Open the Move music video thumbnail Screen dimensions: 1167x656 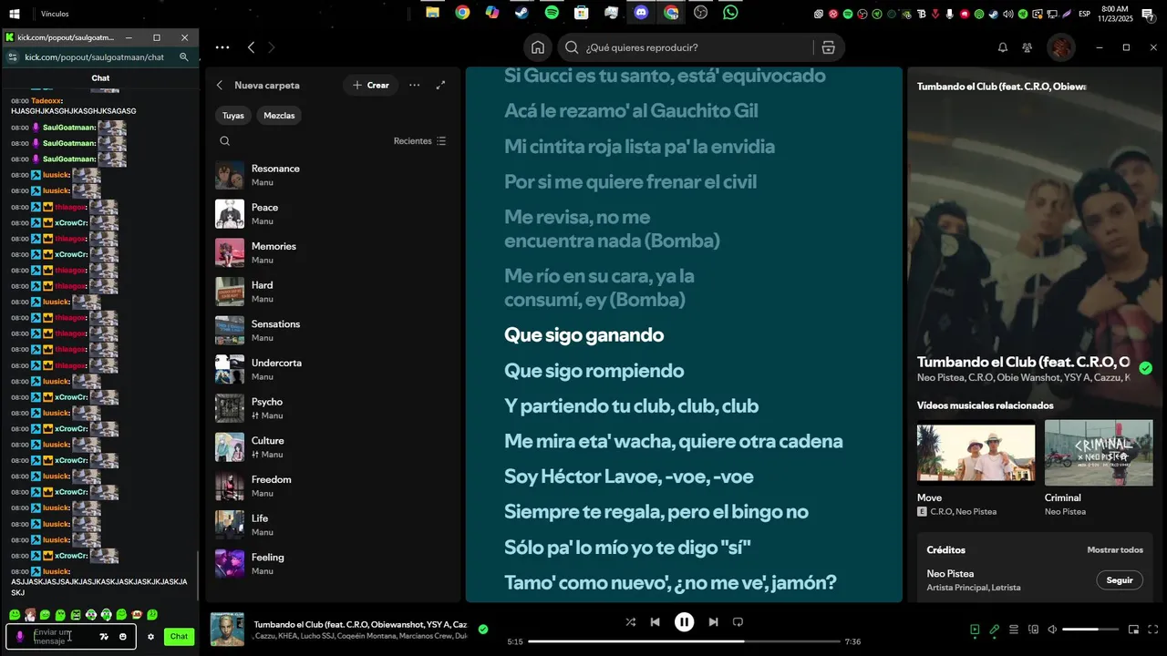point(976,453)
